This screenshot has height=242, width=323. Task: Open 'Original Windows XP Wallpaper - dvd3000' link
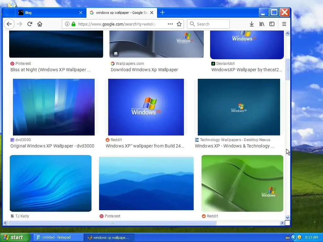click(52, 146)
